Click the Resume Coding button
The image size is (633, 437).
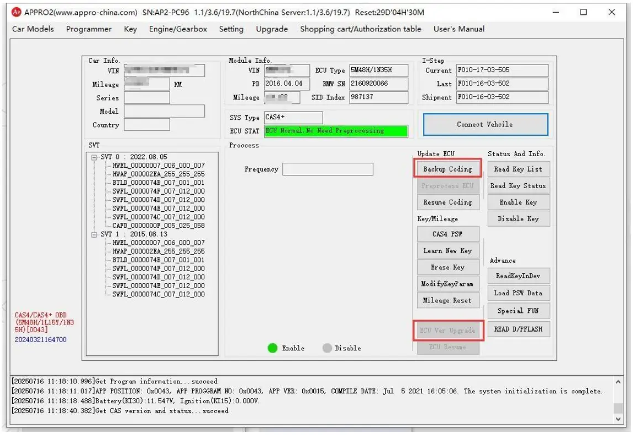448,202
